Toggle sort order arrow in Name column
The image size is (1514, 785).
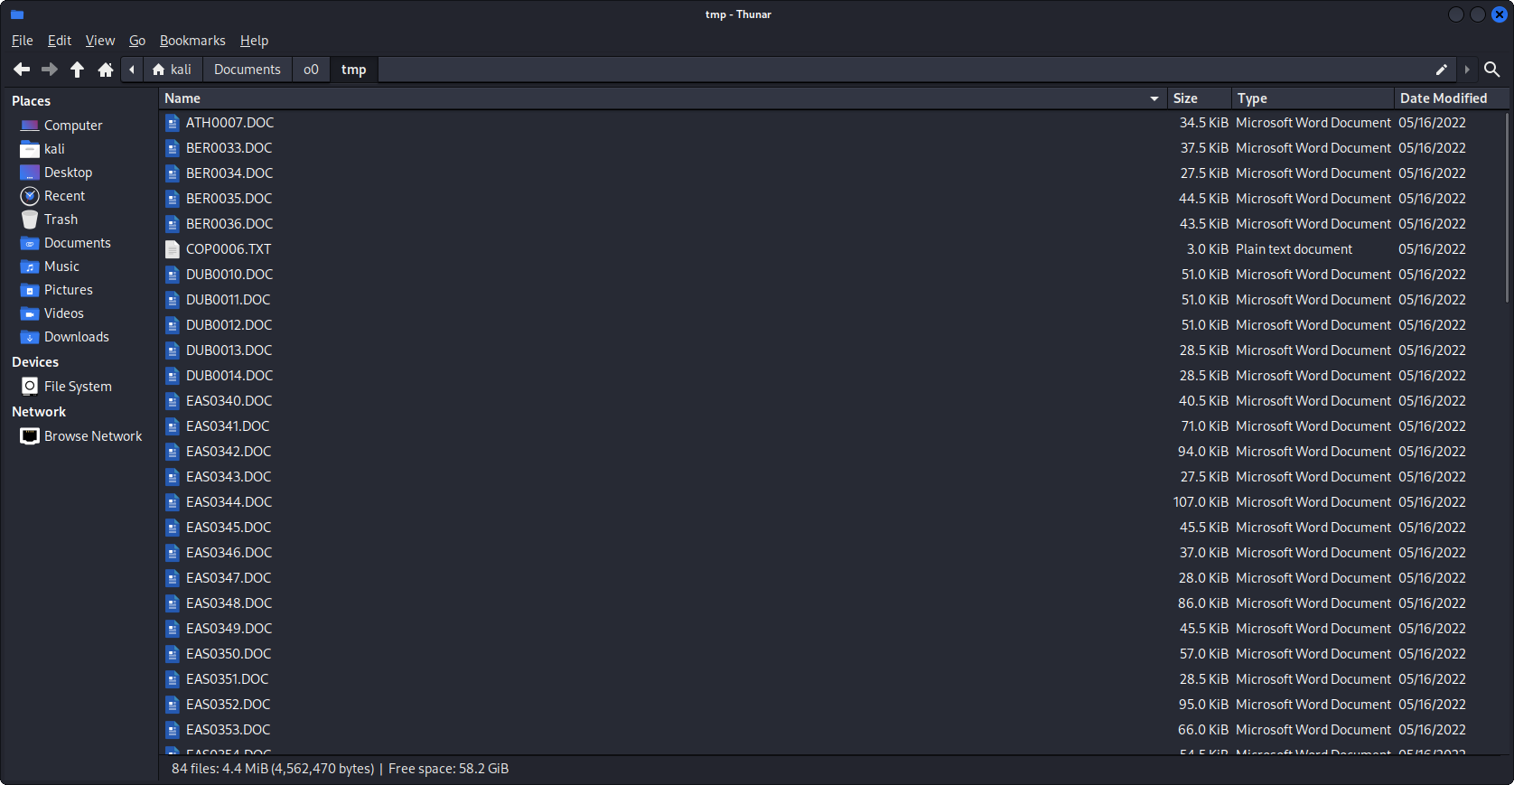pos(1154,98)
